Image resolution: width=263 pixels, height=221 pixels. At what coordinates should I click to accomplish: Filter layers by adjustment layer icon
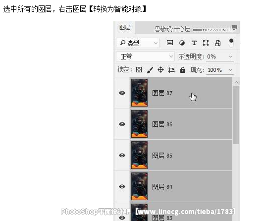[182, 43]
